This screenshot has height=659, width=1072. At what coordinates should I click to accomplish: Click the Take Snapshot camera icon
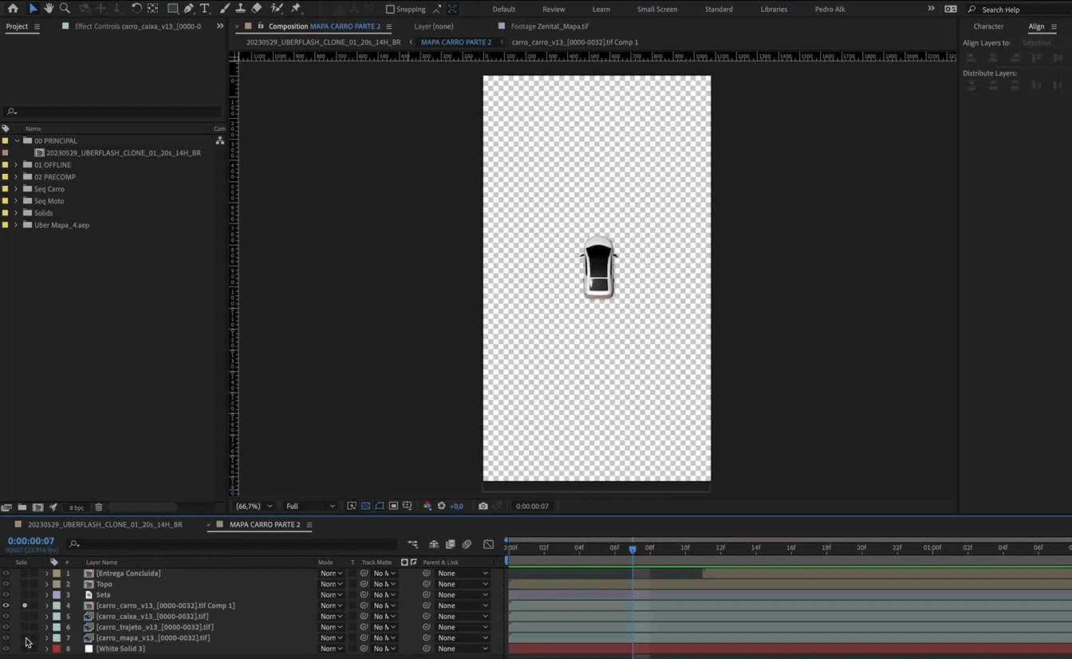pyautogui.click(x=483, y=506)
